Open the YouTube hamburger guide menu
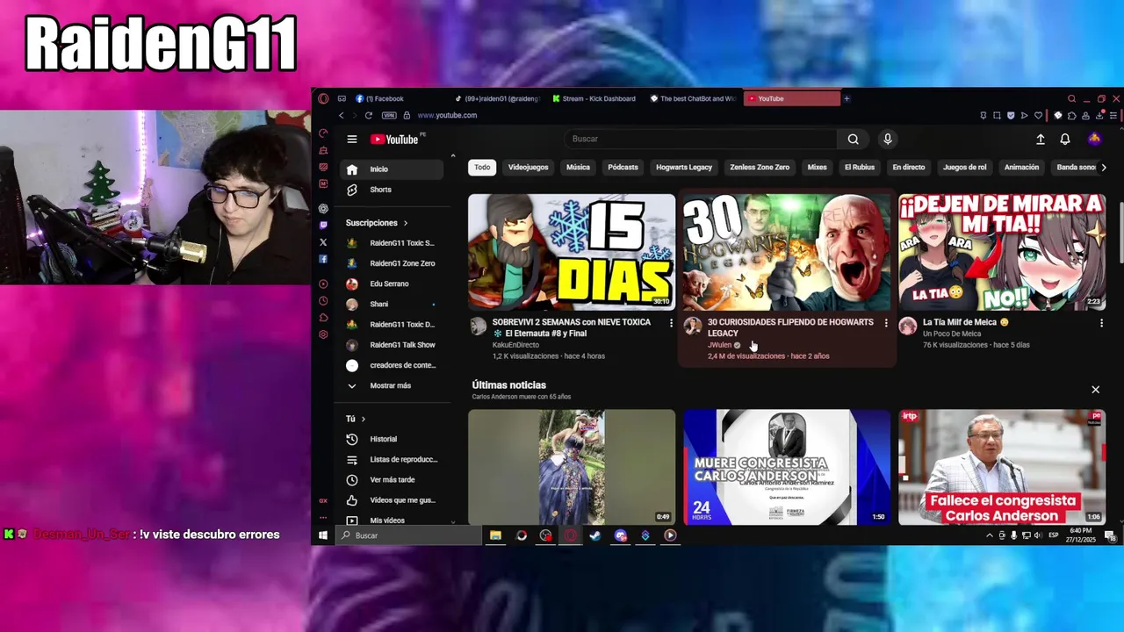Screen dimensions: 1124x632 tap(351, 140)
